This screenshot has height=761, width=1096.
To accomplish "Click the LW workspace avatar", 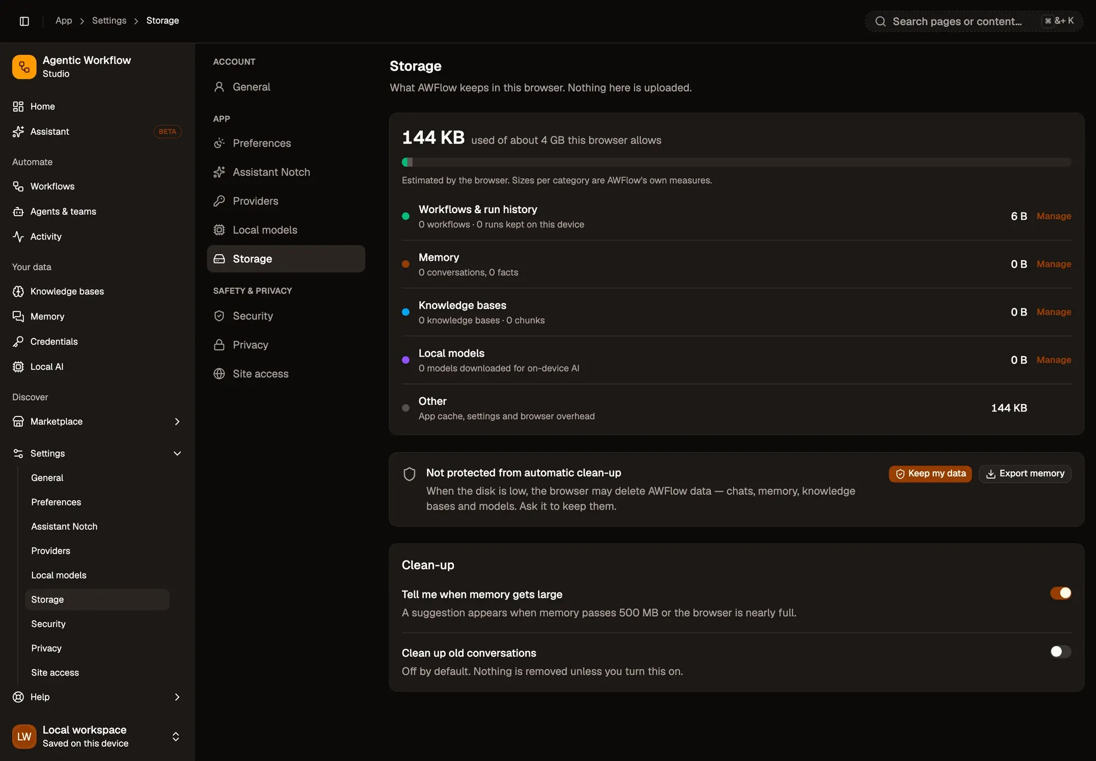I will 24,736.
